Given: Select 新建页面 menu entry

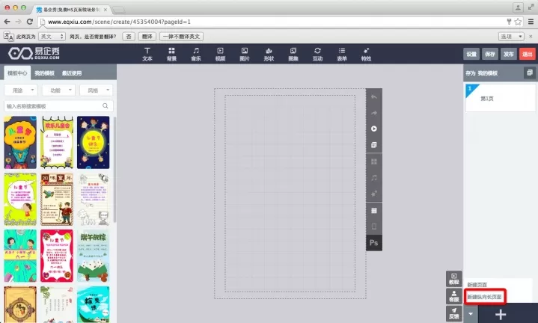Looking at the screenshot, I should pyautogui.click(x=477, y=285).
